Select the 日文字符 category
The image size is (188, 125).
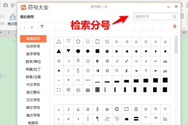[x=33, y=100]
